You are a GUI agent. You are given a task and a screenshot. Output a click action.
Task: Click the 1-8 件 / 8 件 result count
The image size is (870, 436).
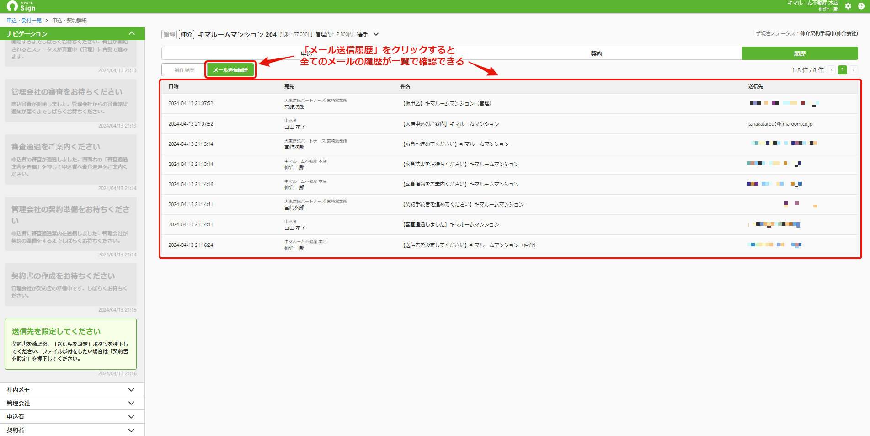point(808,70)
